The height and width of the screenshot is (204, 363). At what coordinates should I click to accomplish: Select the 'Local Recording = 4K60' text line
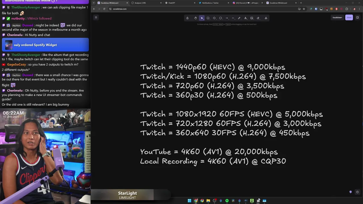213,161
